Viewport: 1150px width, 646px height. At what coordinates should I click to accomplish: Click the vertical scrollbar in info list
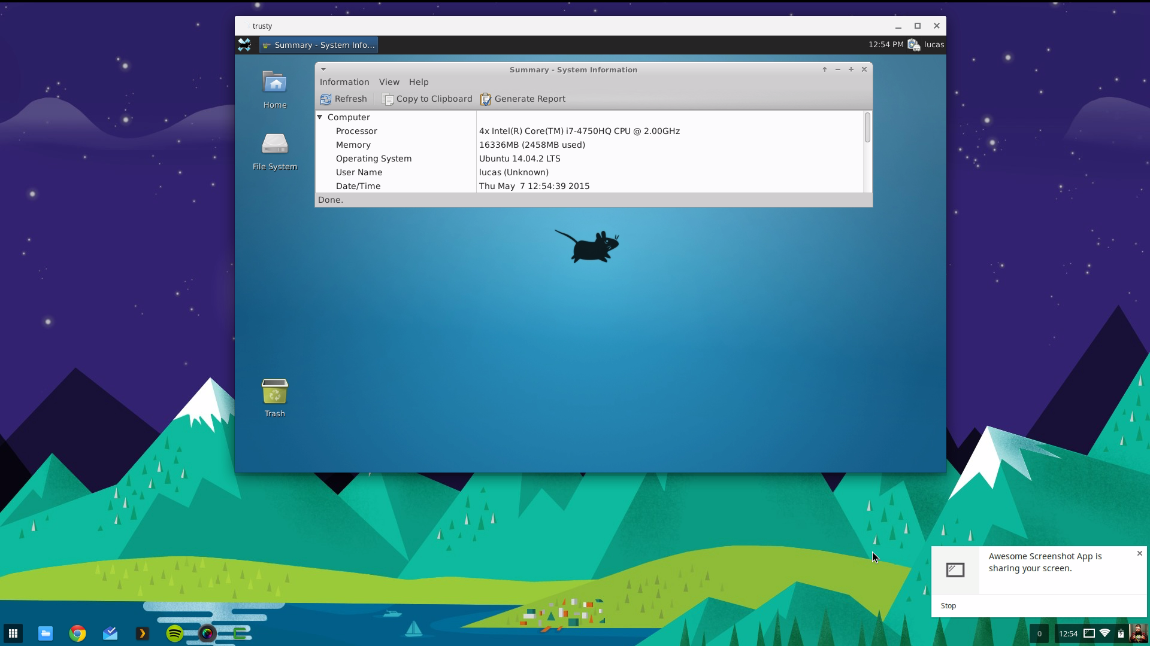click(867, 128)
